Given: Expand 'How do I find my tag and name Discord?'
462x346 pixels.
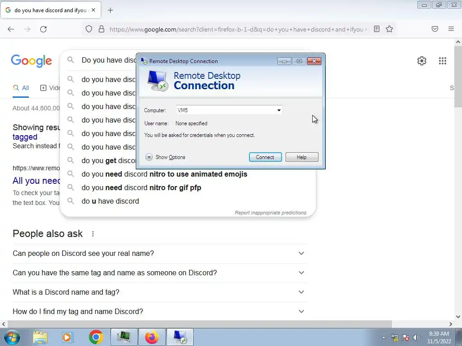Looking at the screenshot, I should pyautogui.click(x=160, y=311).
